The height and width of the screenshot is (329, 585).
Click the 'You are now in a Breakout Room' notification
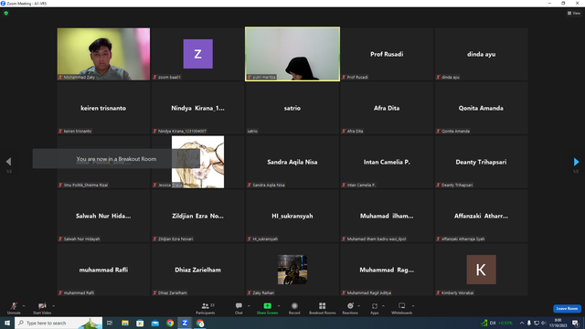116,159
